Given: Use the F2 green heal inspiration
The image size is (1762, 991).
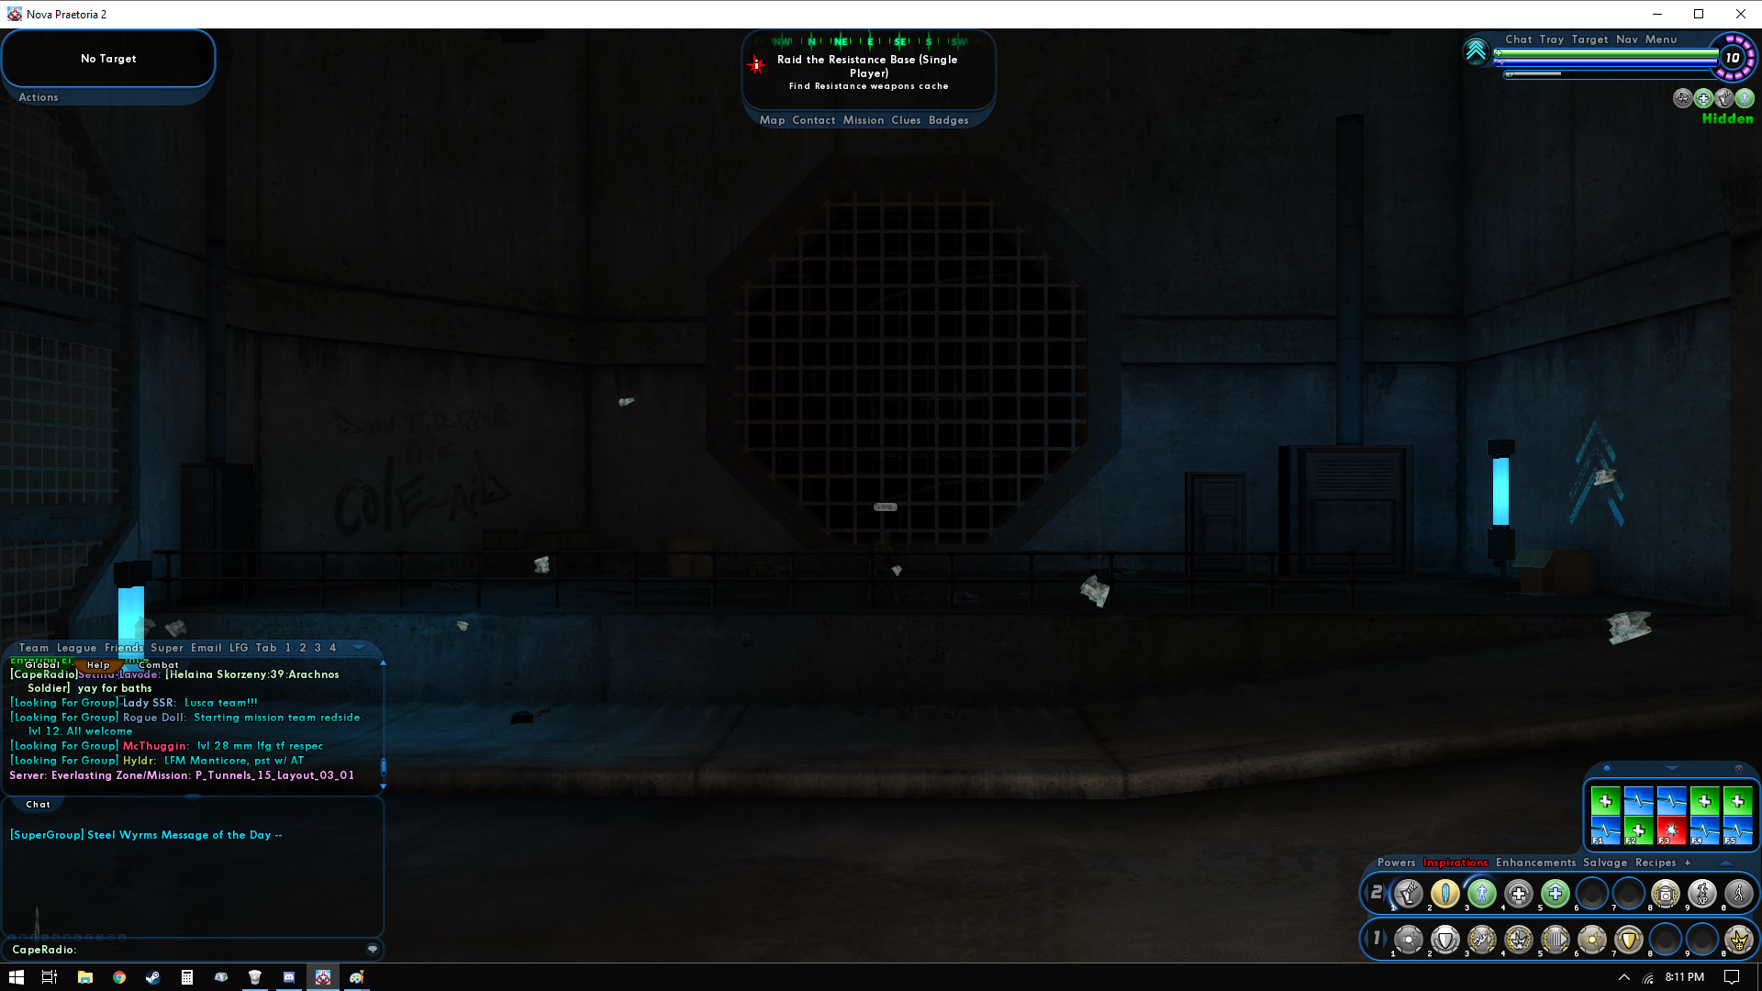Looking at the screenshot, I should pyautogui.click(x=1638, y=831).
